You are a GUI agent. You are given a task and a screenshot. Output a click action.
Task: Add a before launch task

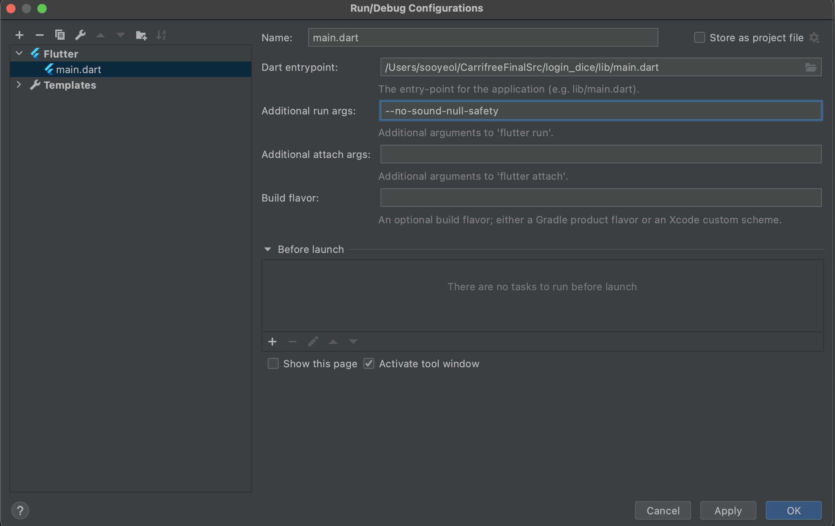click(x=272, y=342)
